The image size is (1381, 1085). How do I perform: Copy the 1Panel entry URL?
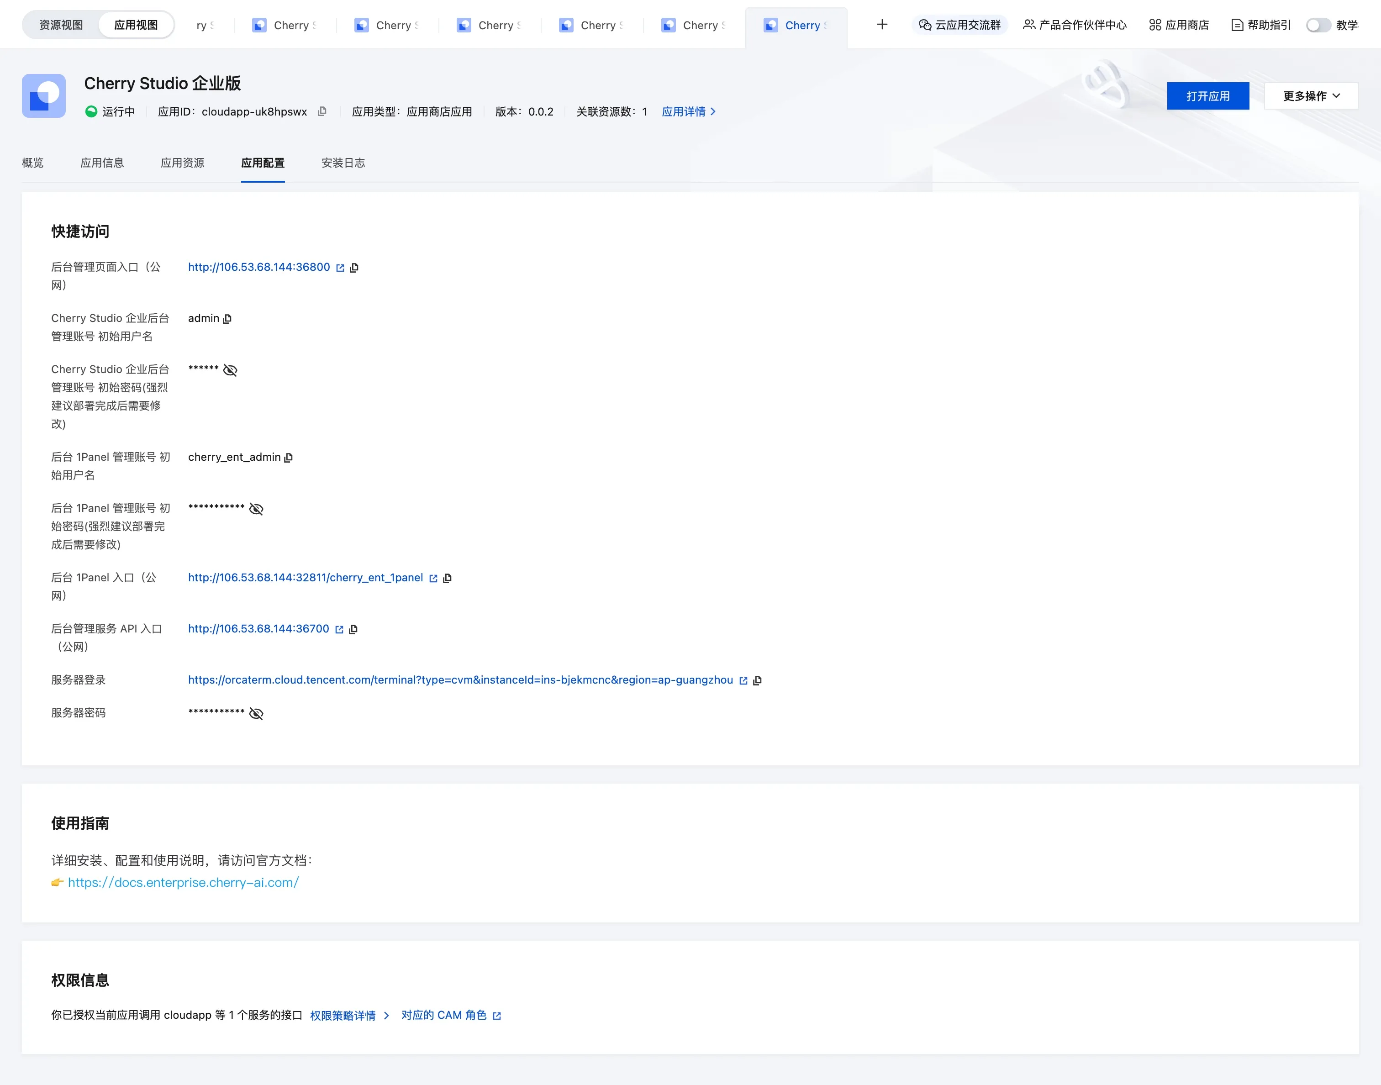[447, 578]
